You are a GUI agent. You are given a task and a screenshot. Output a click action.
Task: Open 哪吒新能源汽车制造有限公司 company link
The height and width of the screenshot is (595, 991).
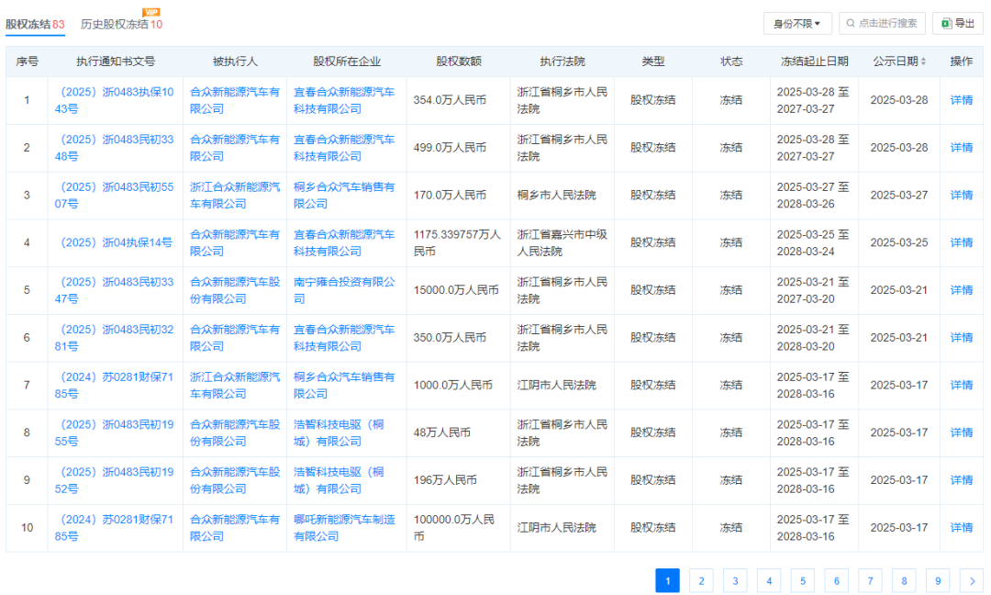pyautogui.click(x=344, y=527)
